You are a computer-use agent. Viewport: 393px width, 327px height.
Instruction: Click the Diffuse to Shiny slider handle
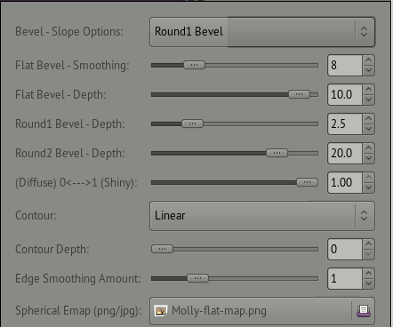(307, 182)
